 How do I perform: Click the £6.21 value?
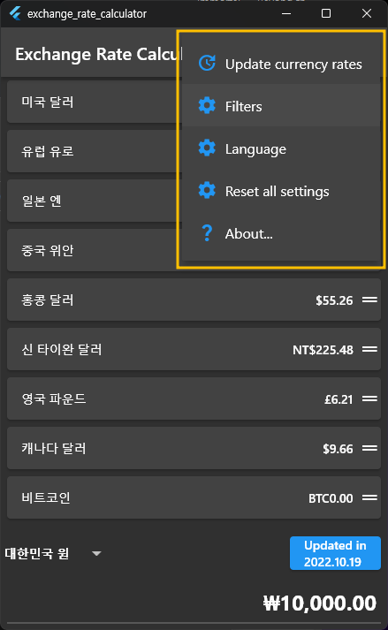coord(339,399)
